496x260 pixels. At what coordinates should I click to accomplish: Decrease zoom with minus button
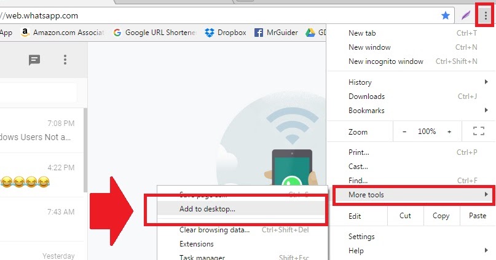click(x=404, y=132)
